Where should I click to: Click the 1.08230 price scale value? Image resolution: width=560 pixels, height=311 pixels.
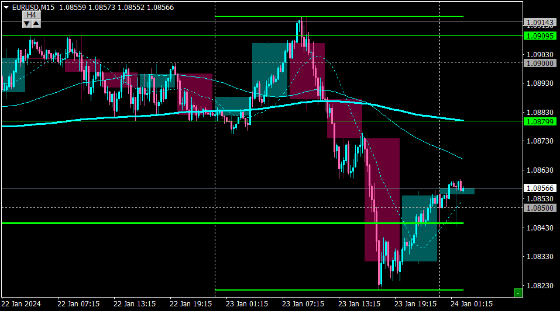coord(540,286)
